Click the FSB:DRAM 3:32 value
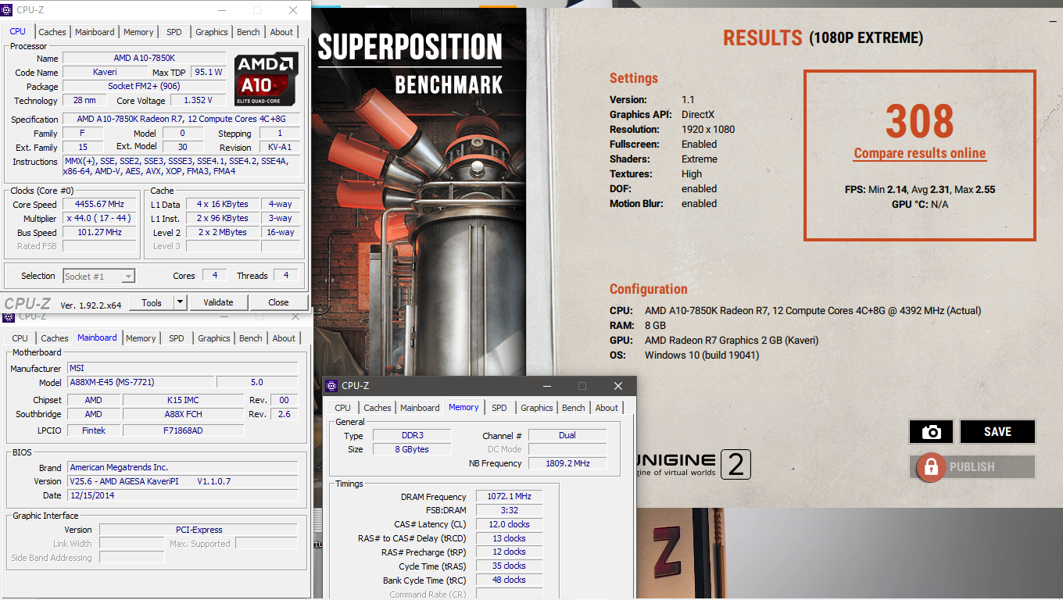 point(509,511)
